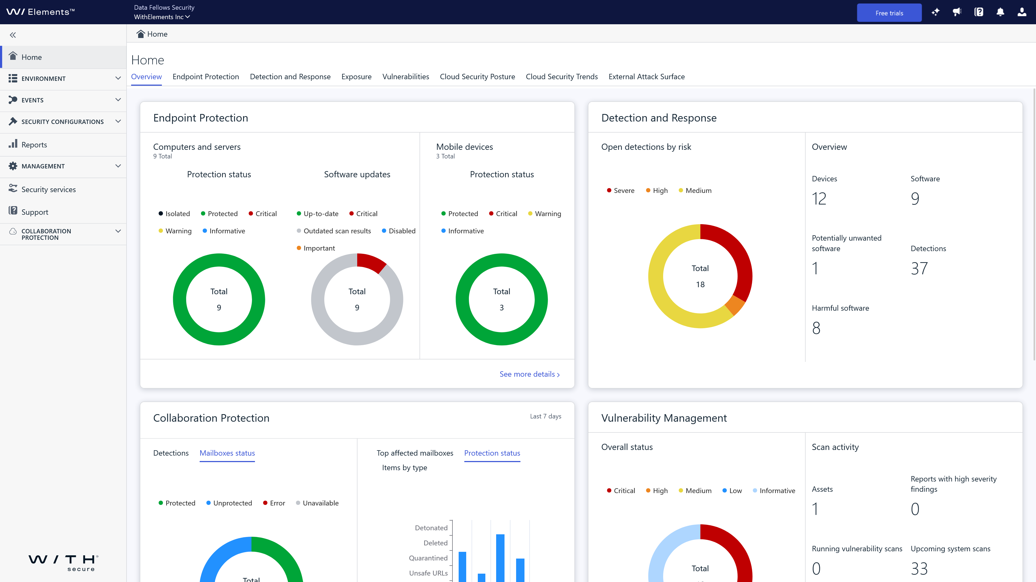Toggle Up-to-date legend in Software updates

(x=317, y=214)
